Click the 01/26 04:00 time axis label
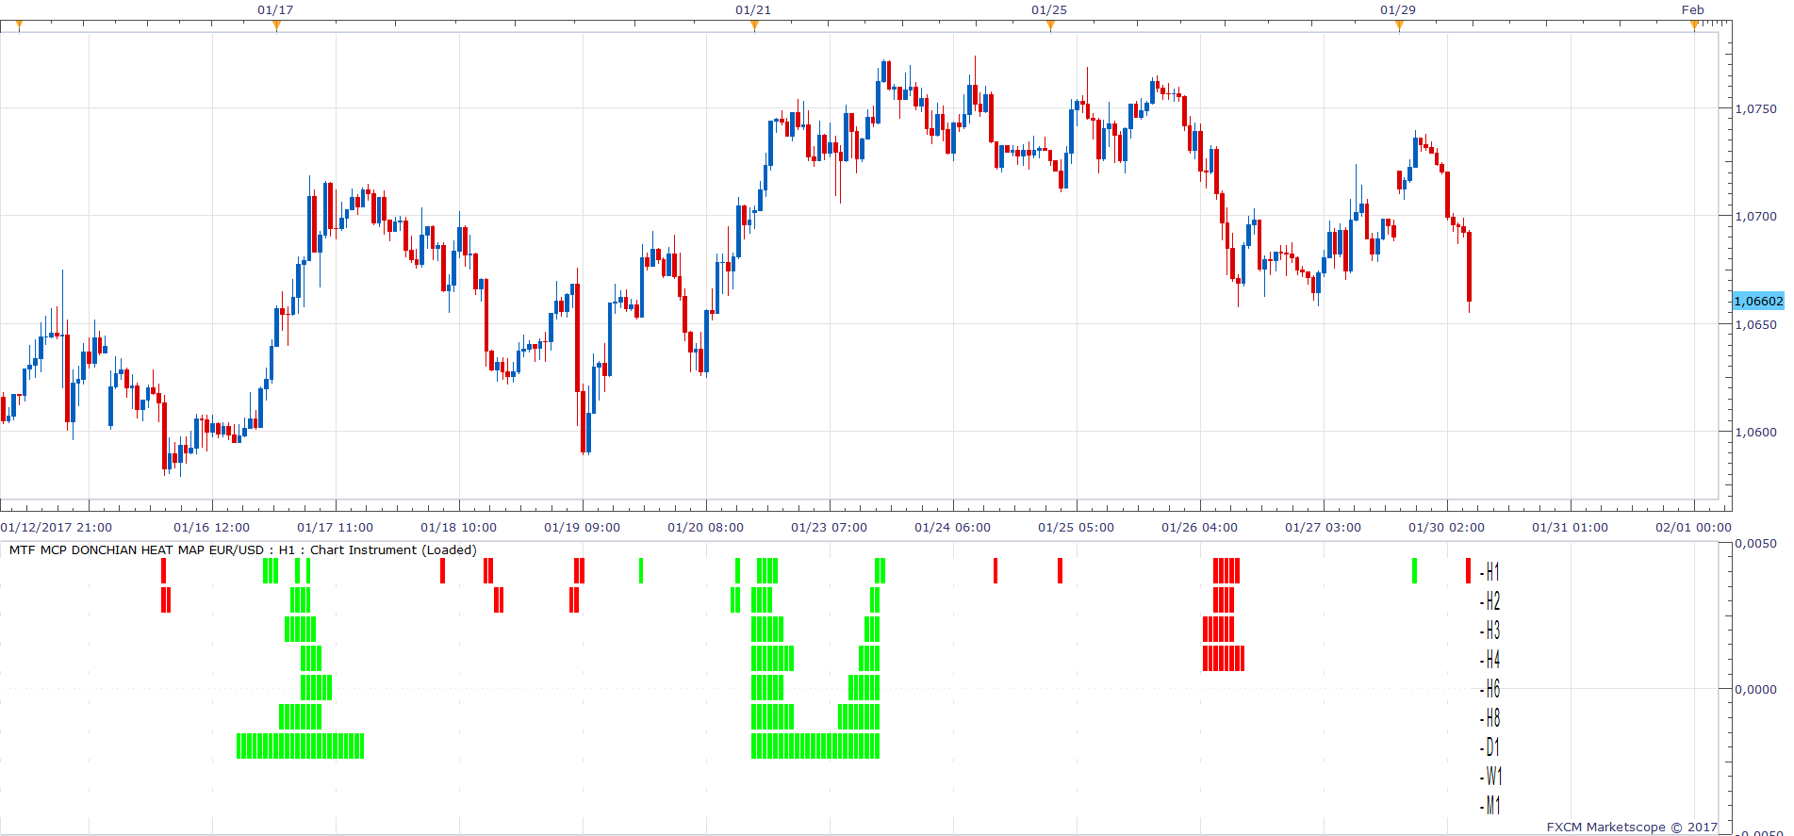The image size is (1794, 836). tap(1200, 528)
